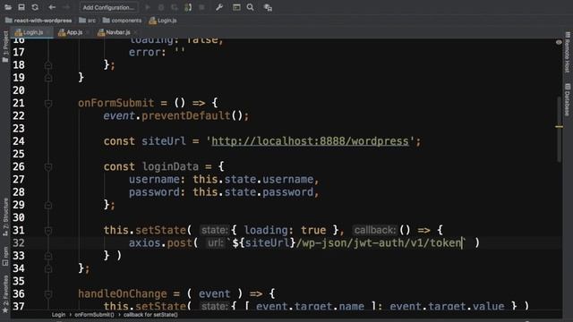Image resolution: width=573 pixels, height=322 pixels.
Task: Click '/wp-json/jwt-auth/v1/token' string
Action: tap(379, 242)
